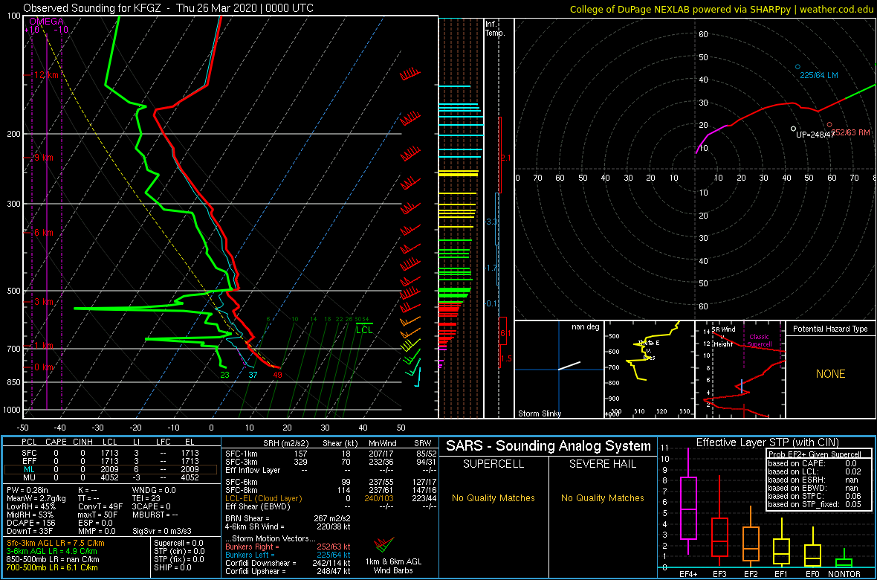
Task: Click the Bunkers left mover circle on hodograph
Action: (797, 67)
